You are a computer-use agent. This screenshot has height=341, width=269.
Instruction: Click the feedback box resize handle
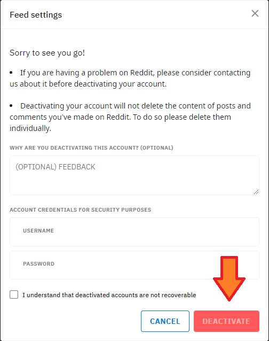pyautogui.click(x=256, y=192)
